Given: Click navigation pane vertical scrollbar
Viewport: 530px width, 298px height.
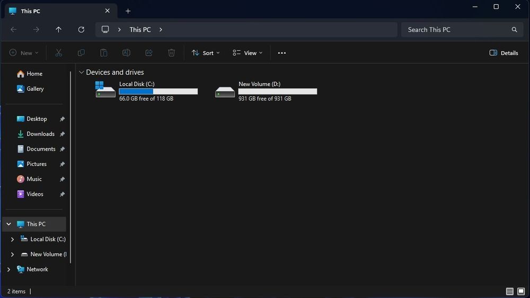Looking at the screenshot, I should 70,167.
